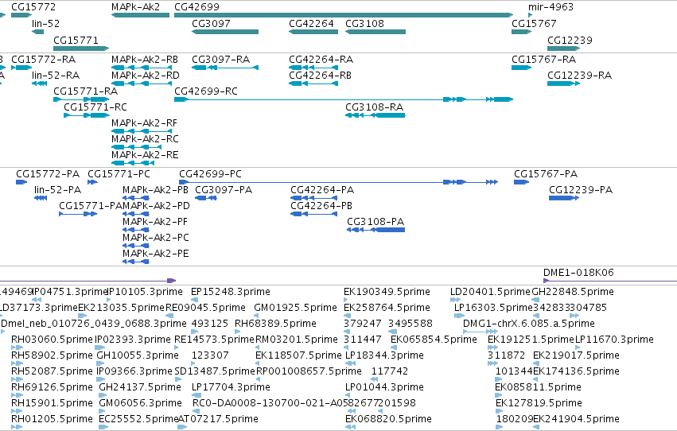Click the CG42264 gene feature

click(x=313, y=32)
